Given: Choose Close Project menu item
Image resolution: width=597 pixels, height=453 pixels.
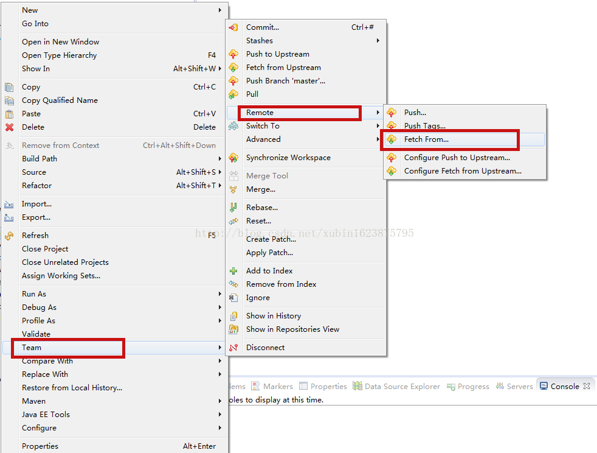Looking at the screenshot, I should click(114, 249).
